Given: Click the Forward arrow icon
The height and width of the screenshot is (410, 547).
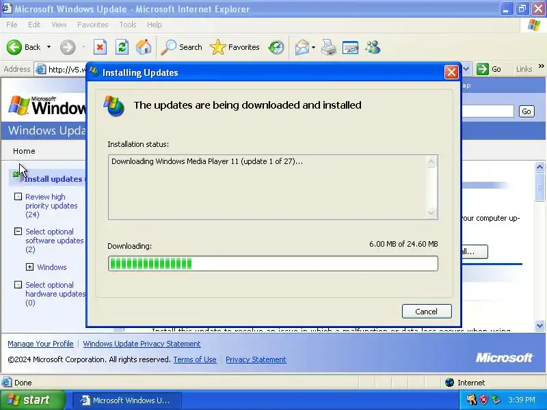Looking at the screenshot, I should [x=67, y=47].
